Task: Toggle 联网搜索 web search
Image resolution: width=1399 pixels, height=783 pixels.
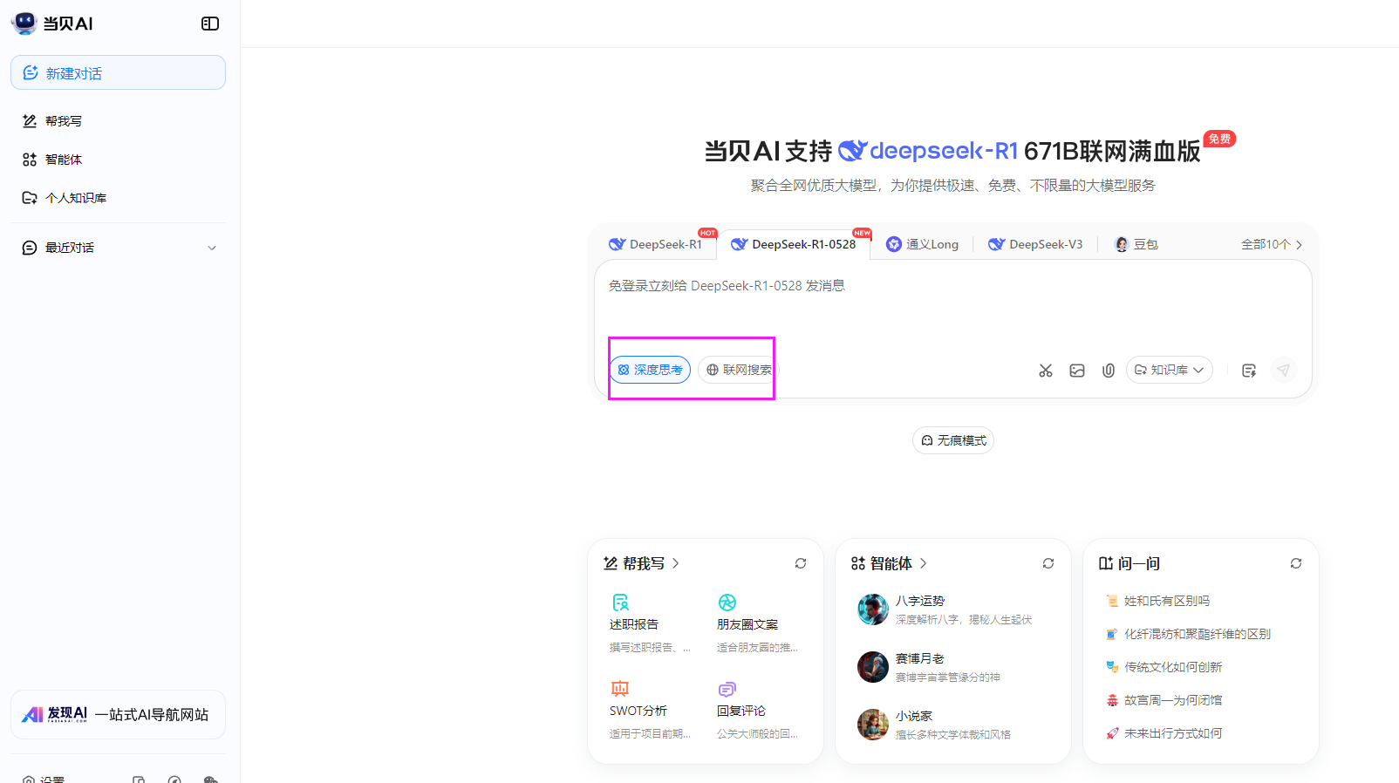Action: click(x=738, y=370)
